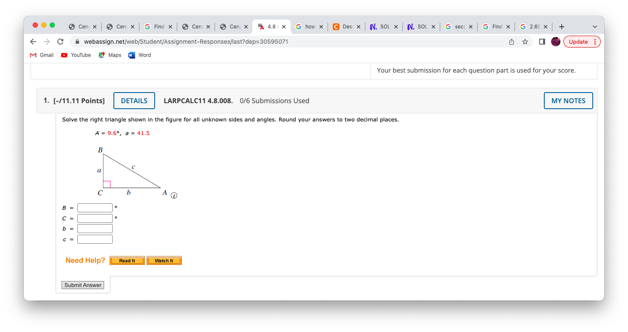Click the share icon in the address bar
This screenshot has width=628, height=332.
(x=511, y=42)
